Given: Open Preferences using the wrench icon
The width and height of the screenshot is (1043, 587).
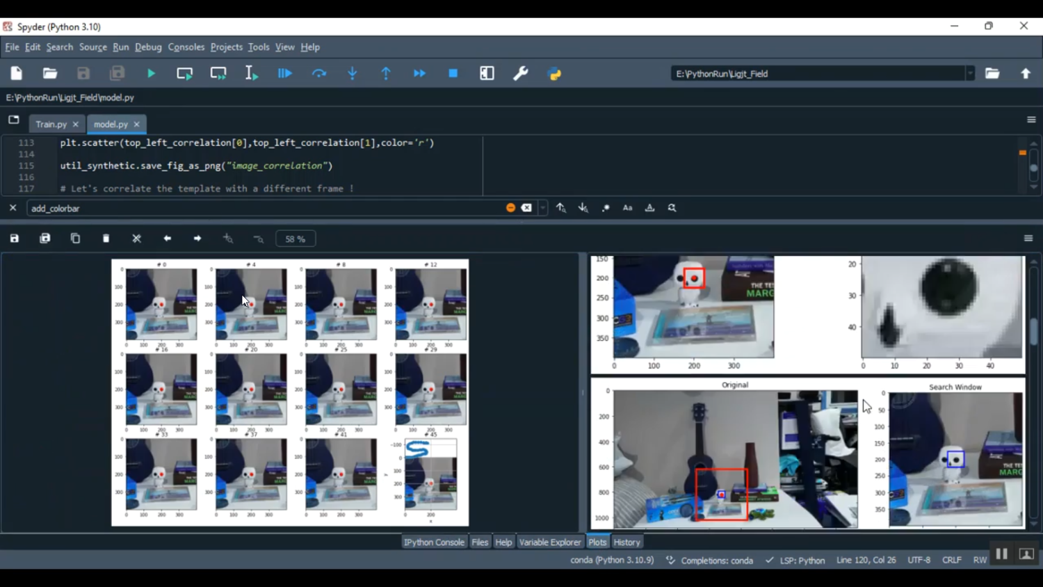Looking at the screenshot, I should click(521, 74).
